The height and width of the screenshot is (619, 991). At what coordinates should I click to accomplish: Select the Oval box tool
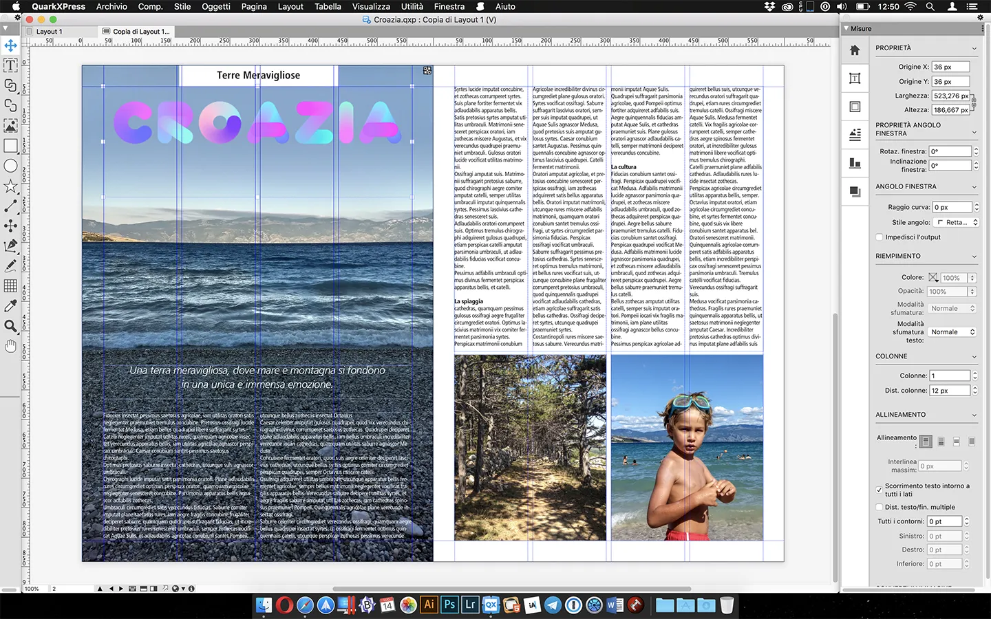tap(10, 166)
